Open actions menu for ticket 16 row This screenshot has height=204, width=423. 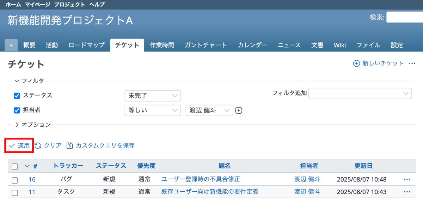pyautogui.click(x=407, y=179)
